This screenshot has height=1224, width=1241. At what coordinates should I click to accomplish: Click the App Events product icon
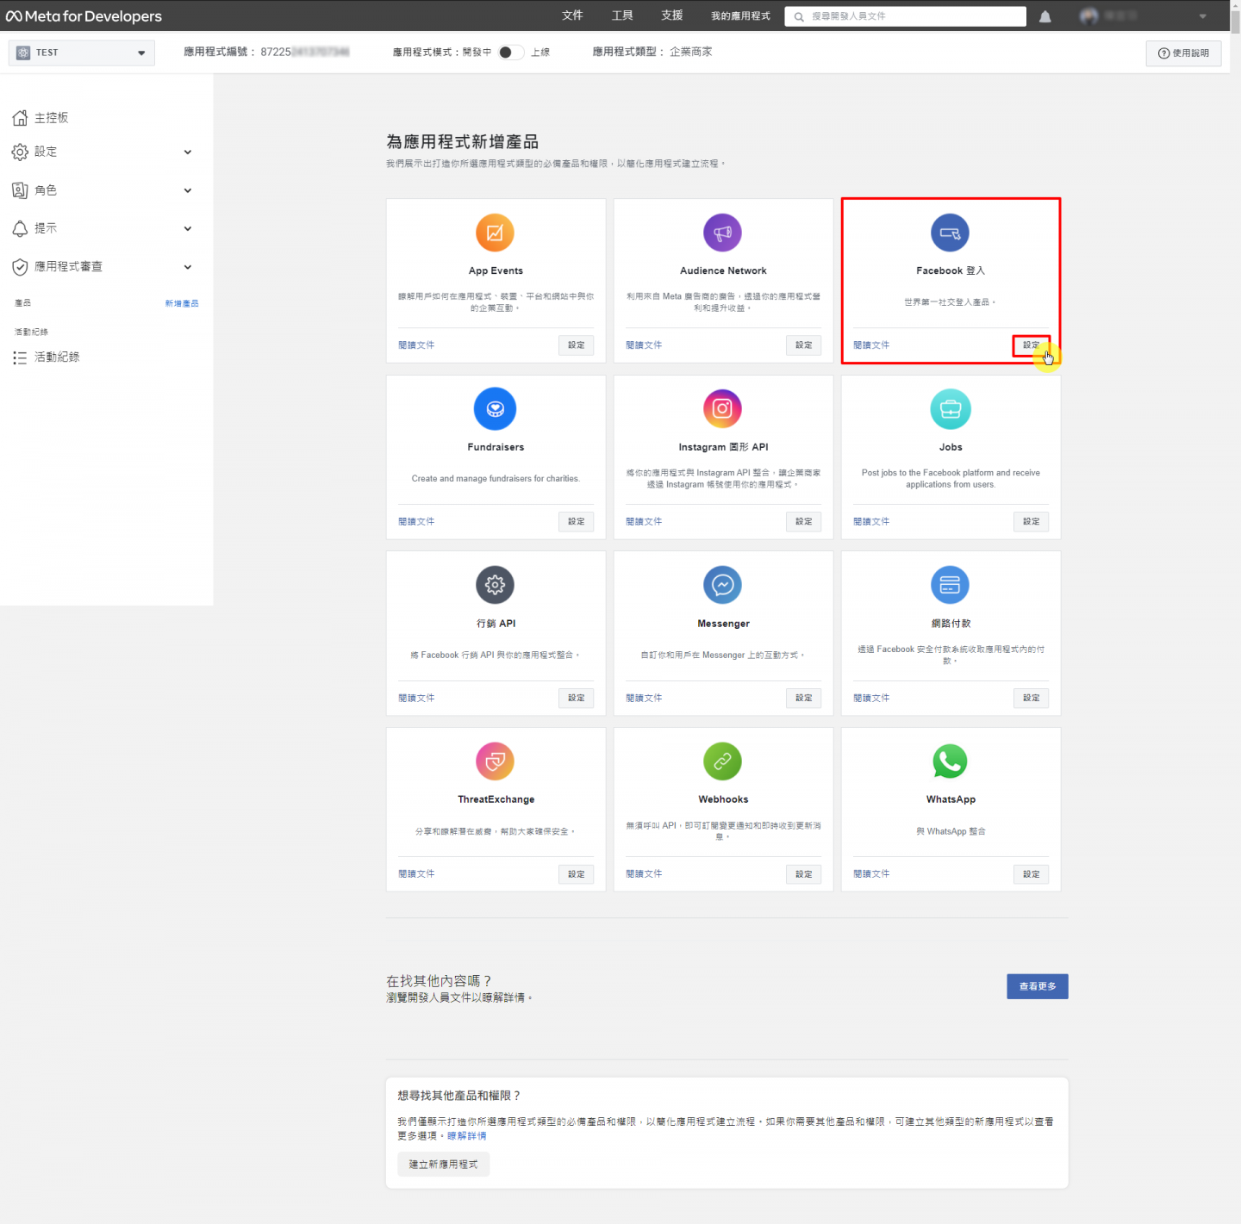pos(495,233)
